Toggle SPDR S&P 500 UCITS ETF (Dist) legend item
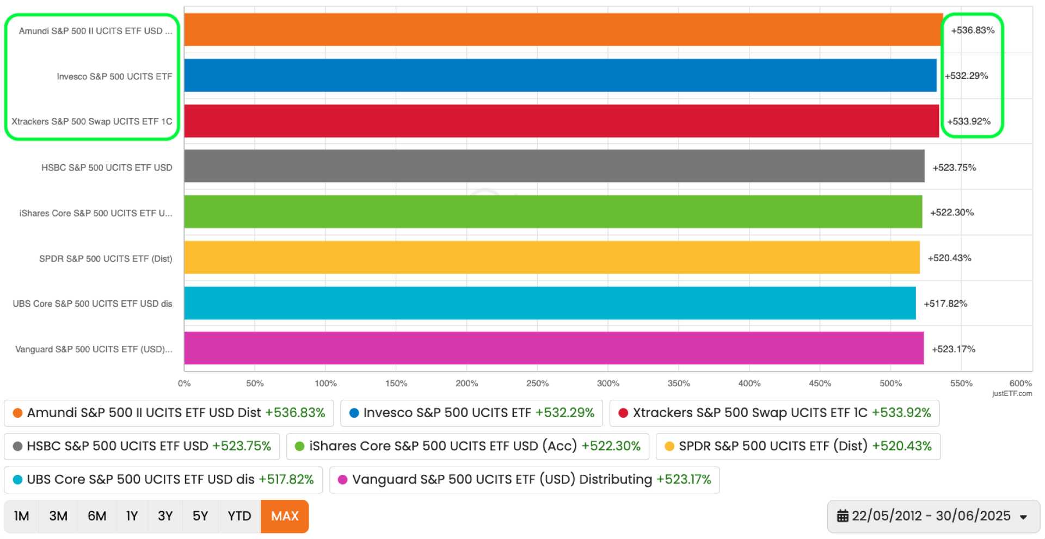The width and height of the screenshot is (1045, 539). pyautogui.click(x=798, y=447)
